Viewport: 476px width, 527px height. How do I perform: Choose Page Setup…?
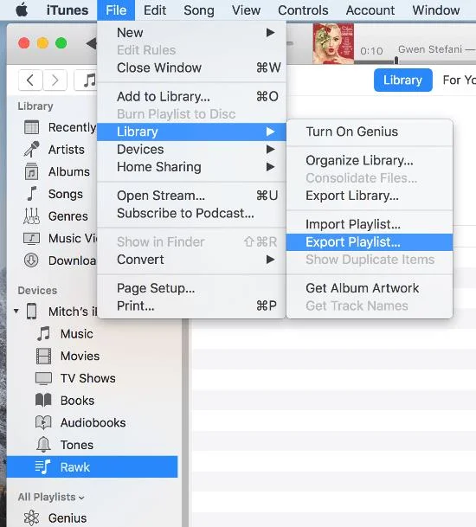pyautogui.click(x=191, y=288)
